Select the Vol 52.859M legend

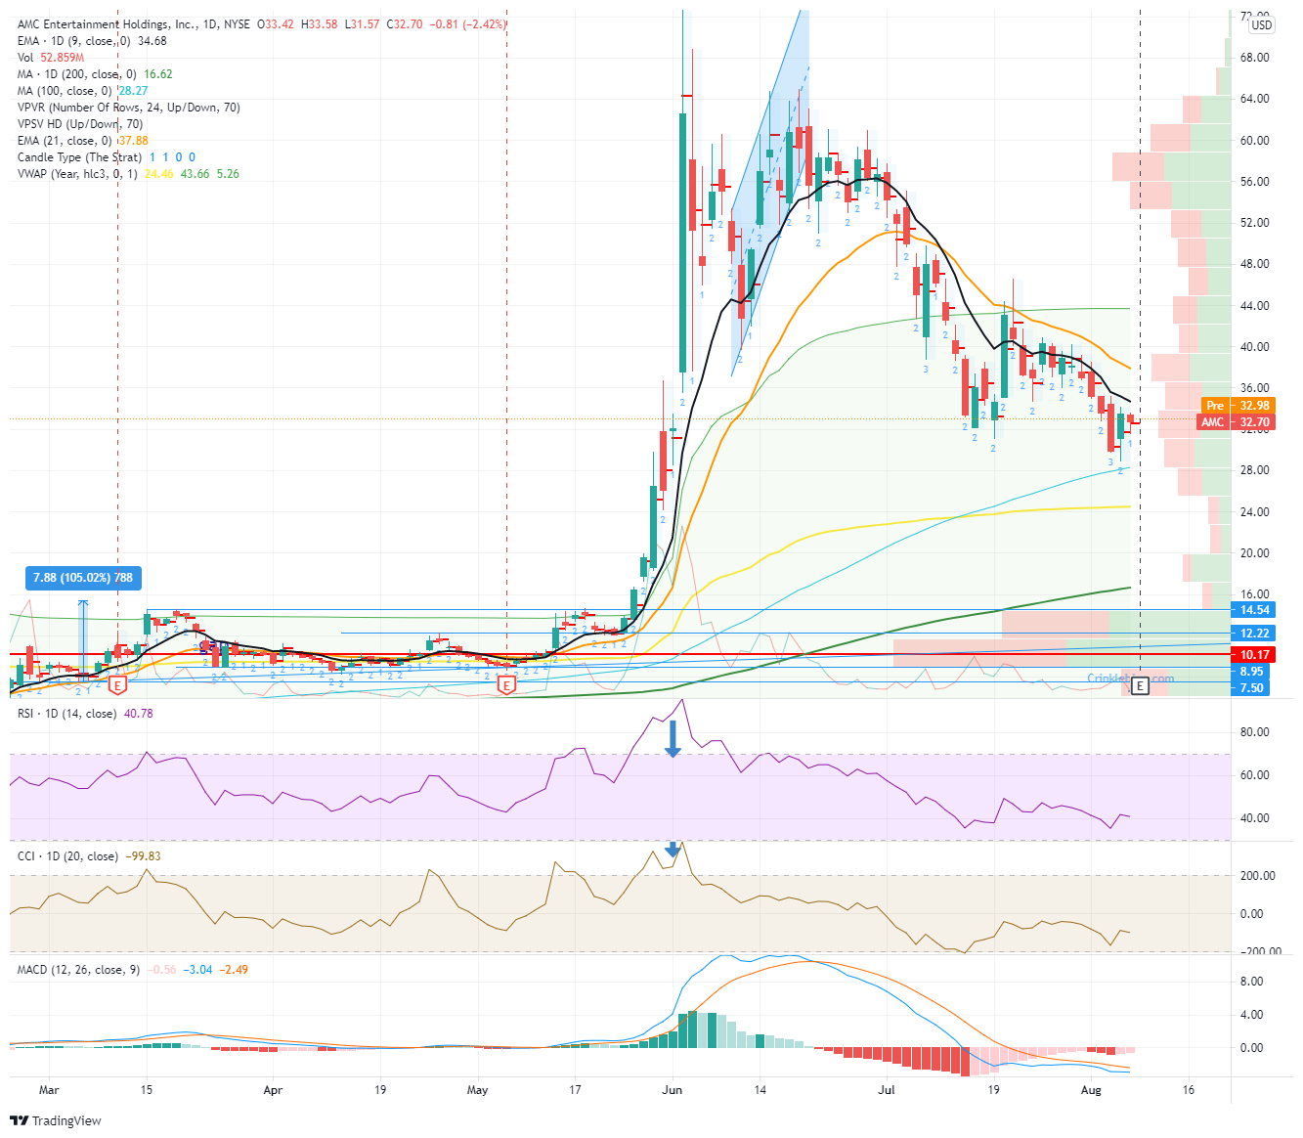coord(50,58)
